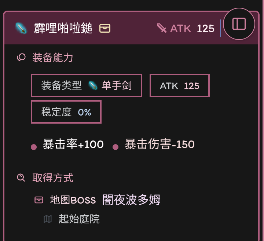Select the ATK 125 stat tag box
264x241 pixels.
tap(180, 86)
